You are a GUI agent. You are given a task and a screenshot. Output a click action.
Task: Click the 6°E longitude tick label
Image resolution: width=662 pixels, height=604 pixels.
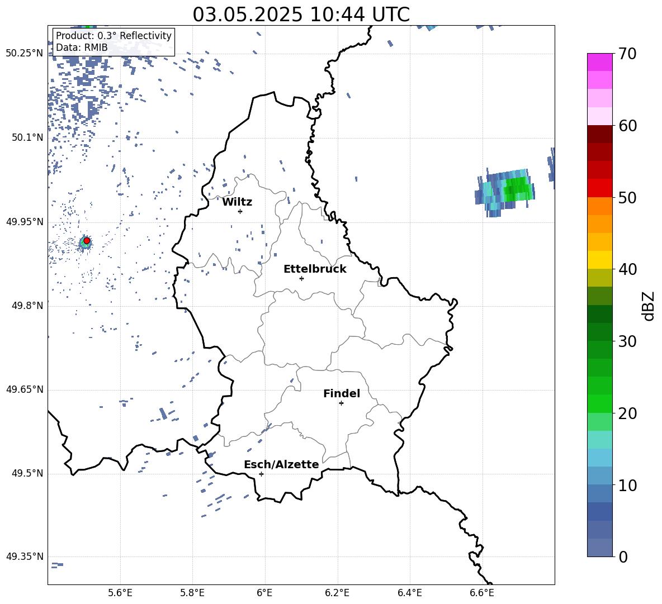tap(264, 593)
